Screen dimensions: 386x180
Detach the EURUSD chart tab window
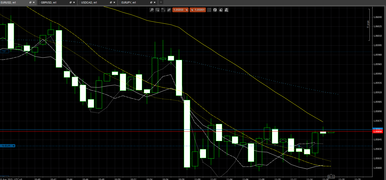[30, 2]
